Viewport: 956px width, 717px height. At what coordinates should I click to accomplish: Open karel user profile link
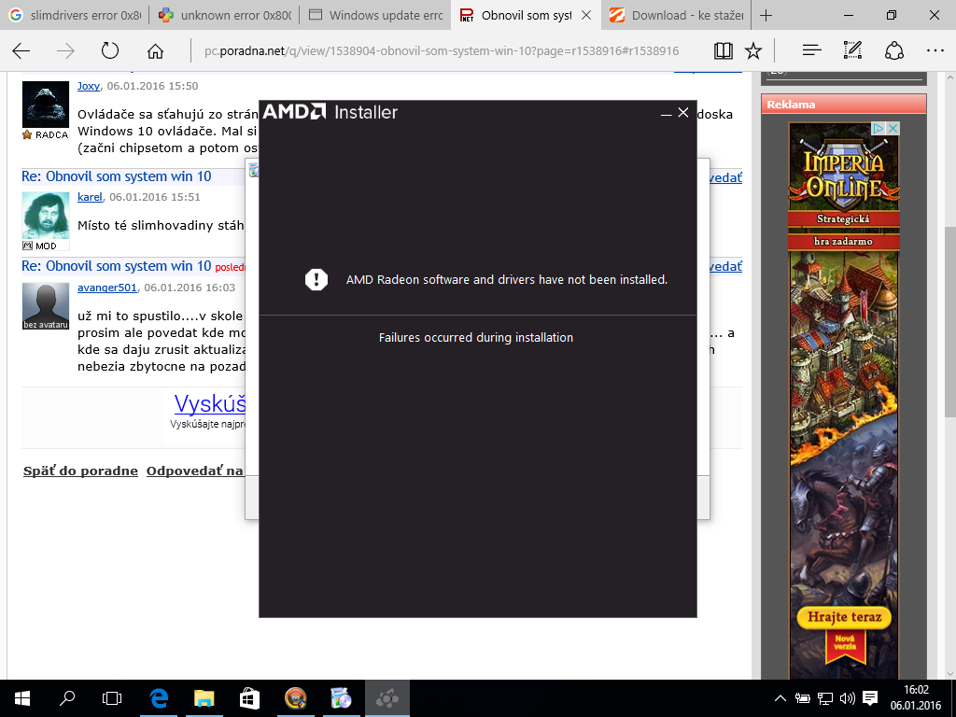[x=90, y=197]
